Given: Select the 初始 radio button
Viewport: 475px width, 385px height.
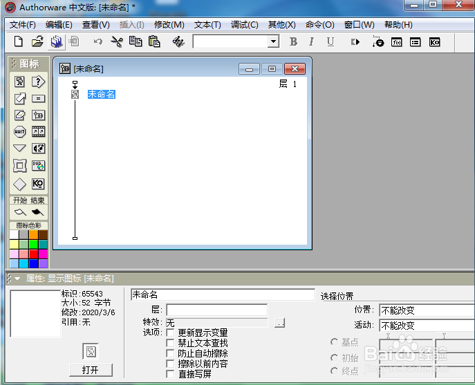Looking at the screenshot, I should pos(335,358).
